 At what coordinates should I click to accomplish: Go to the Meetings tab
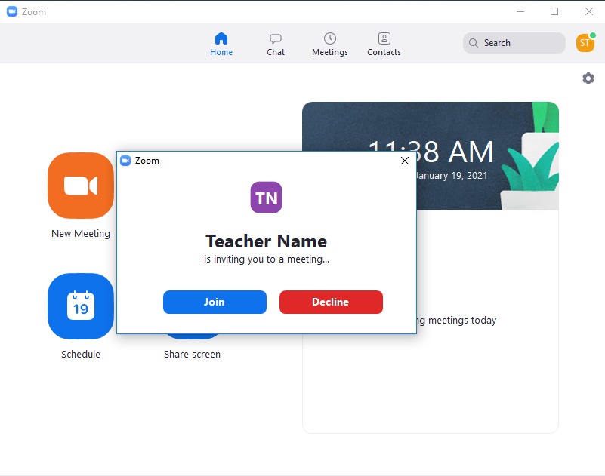[x=330, y=45]
